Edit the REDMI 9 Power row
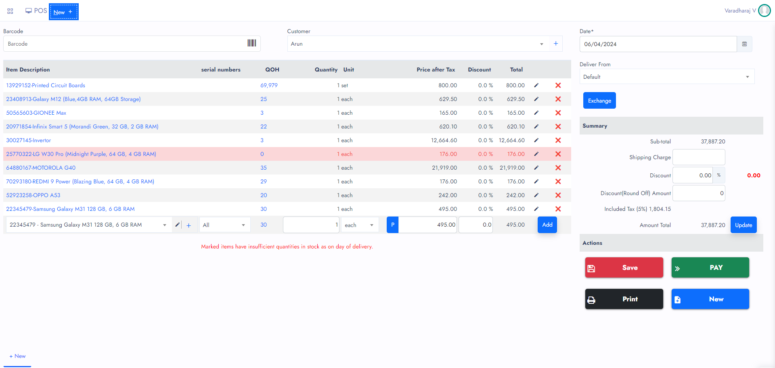This screenshot has width=775, height=368. point(536,181)
